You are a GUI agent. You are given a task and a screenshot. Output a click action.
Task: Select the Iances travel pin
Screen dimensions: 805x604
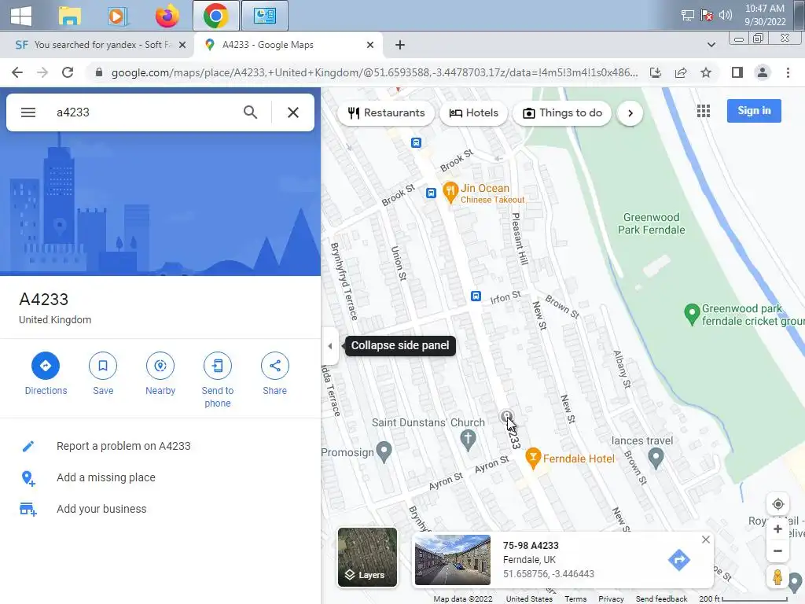pos(656,458)
